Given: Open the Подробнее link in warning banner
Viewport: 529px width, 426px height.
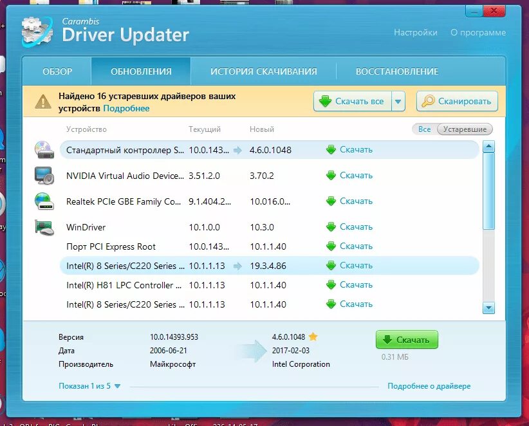Looking at the screenshot, I should click(x=126, y=108).
